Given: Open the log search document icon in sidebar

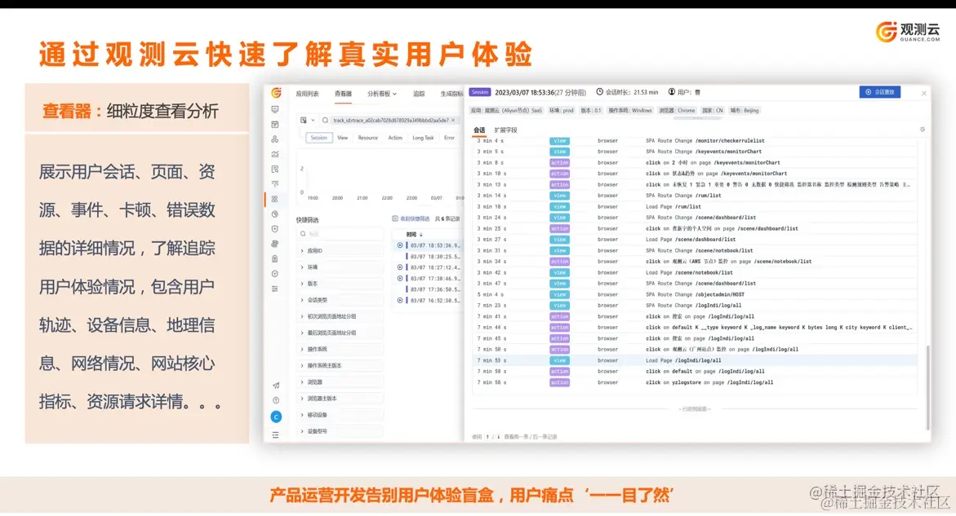Looking at the screenshot, I should (275, 170).
